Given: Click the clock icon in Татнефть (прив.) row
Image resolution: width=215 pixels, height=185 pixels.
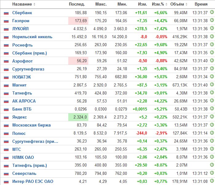Looking at the screenshot, I should point(212,165).
